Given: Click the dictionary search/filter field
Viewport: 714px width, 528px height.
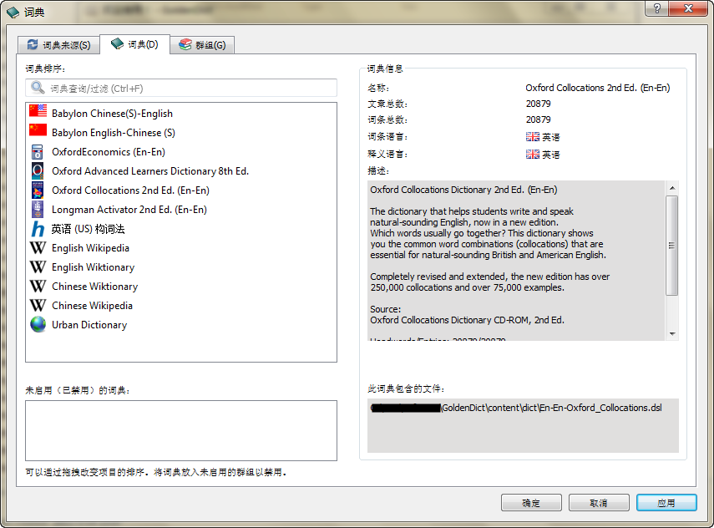Looking at the screenshot, I should 181,88.
